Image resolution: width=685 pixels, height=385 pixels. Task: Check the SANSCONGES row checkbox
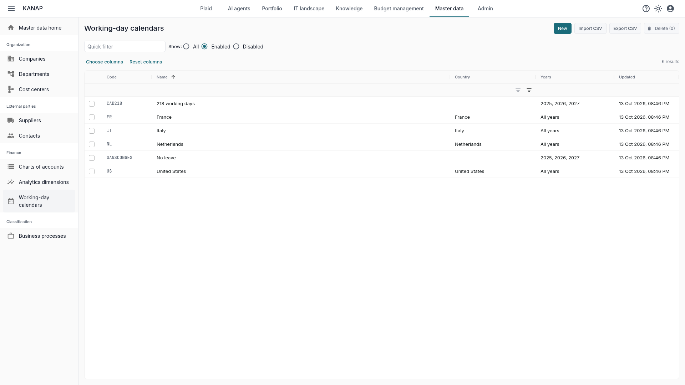[x=92, y=158]
